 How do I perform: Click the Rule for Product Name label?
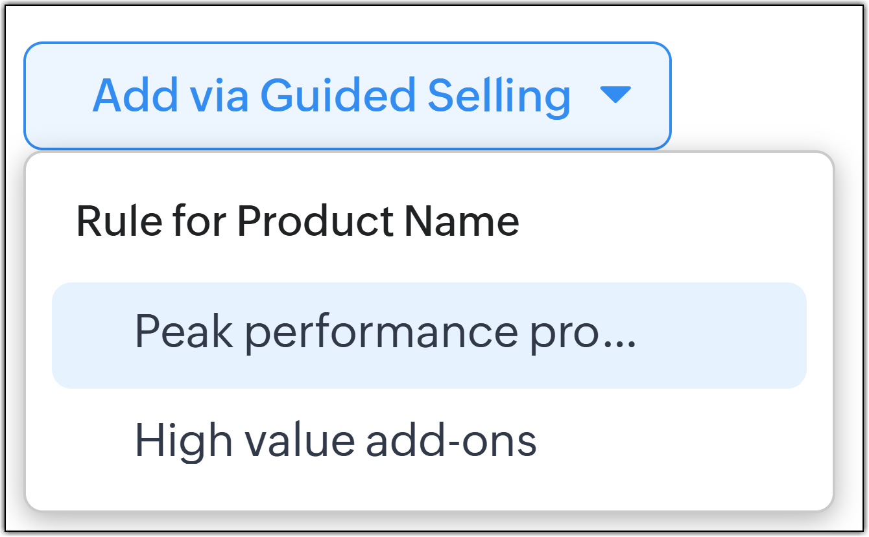tap(298, 222)
